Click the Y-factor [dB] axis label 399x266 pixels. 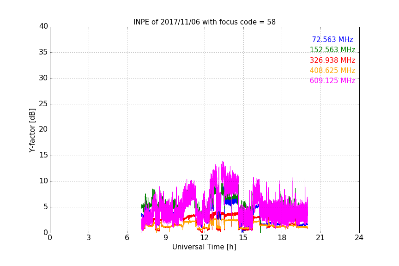coord(32,130)
